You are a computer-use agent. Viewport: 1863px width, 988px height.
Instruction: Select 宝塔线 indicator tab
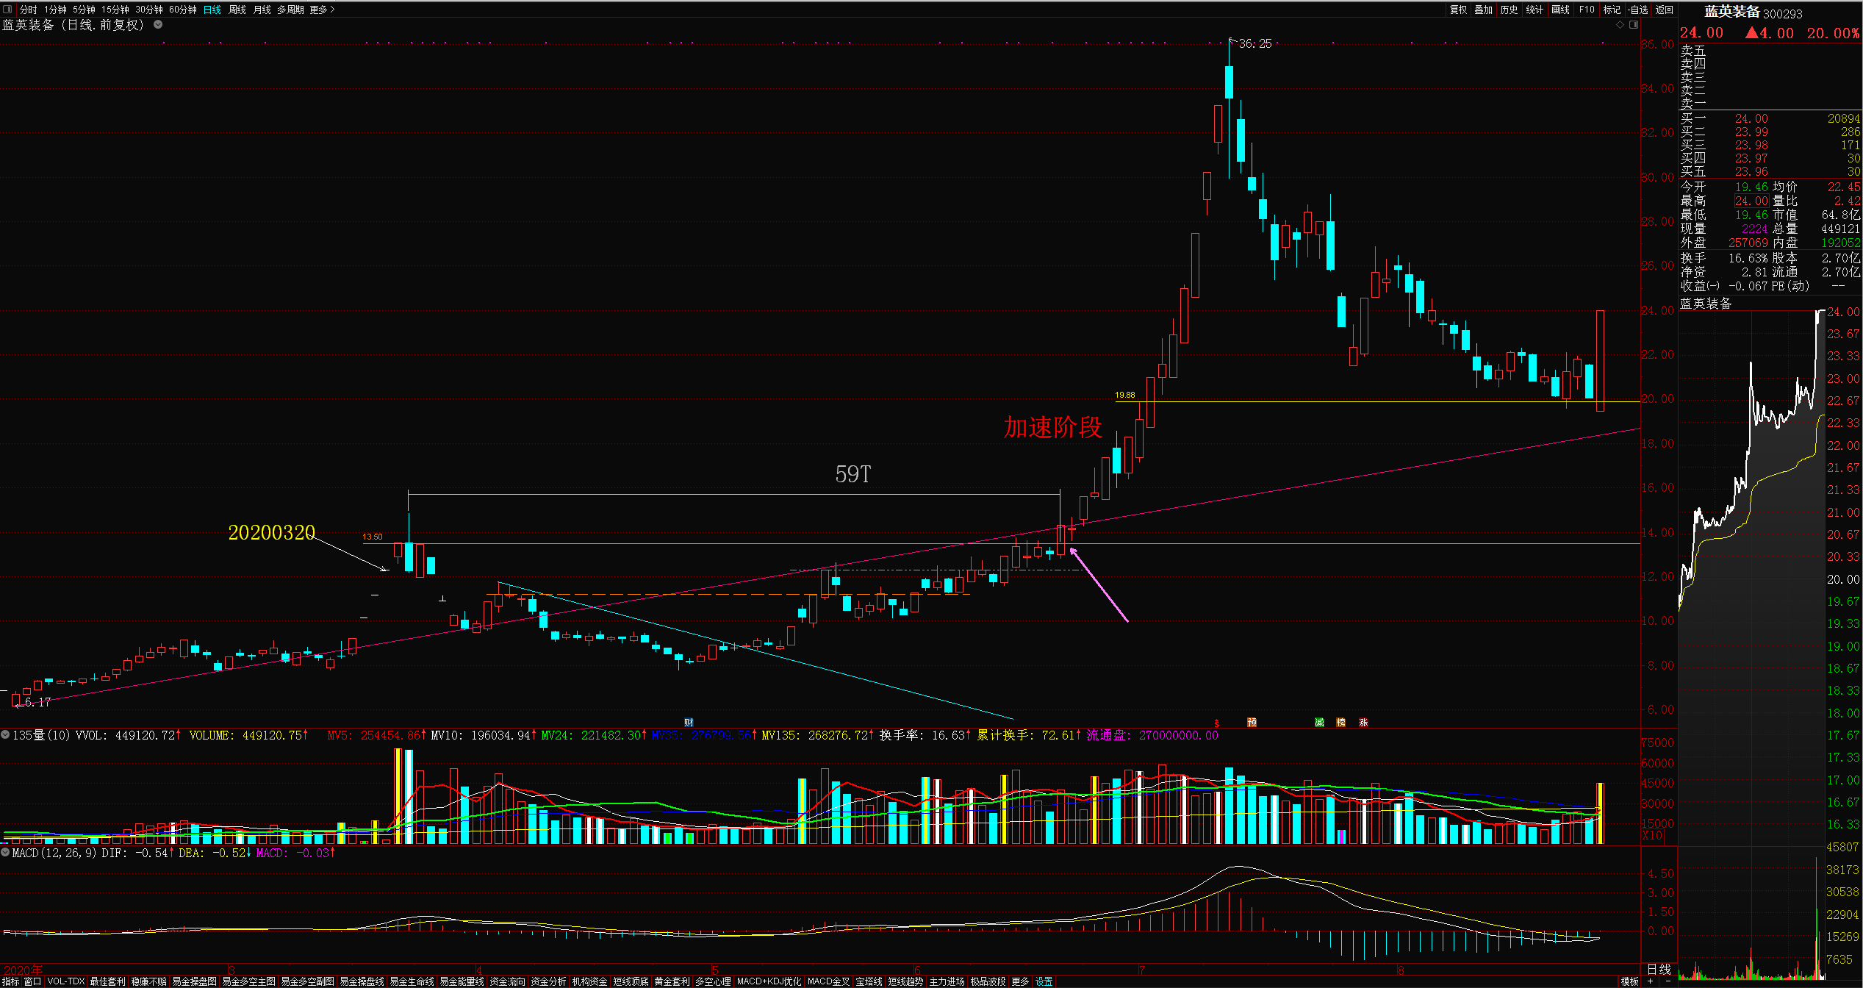pos(869,981)
